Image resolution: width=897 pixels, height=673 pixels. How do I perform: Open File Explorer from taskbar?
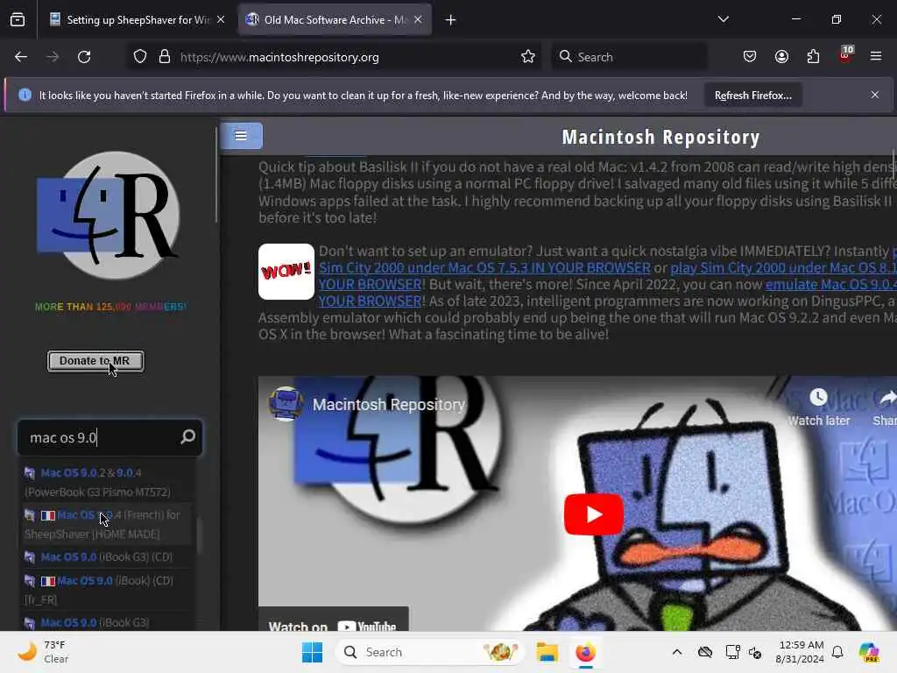click(547, 652)
